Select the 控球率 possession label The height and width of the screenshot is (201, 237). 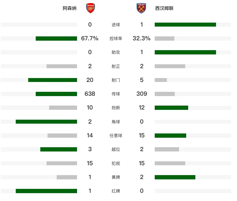(x=116, y=38)
